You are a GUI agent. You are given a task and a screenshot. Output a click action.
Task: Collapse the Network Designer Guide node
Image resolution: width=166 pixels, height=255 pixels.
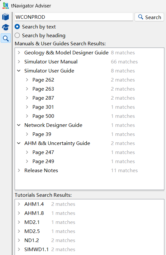click(19, 125)
